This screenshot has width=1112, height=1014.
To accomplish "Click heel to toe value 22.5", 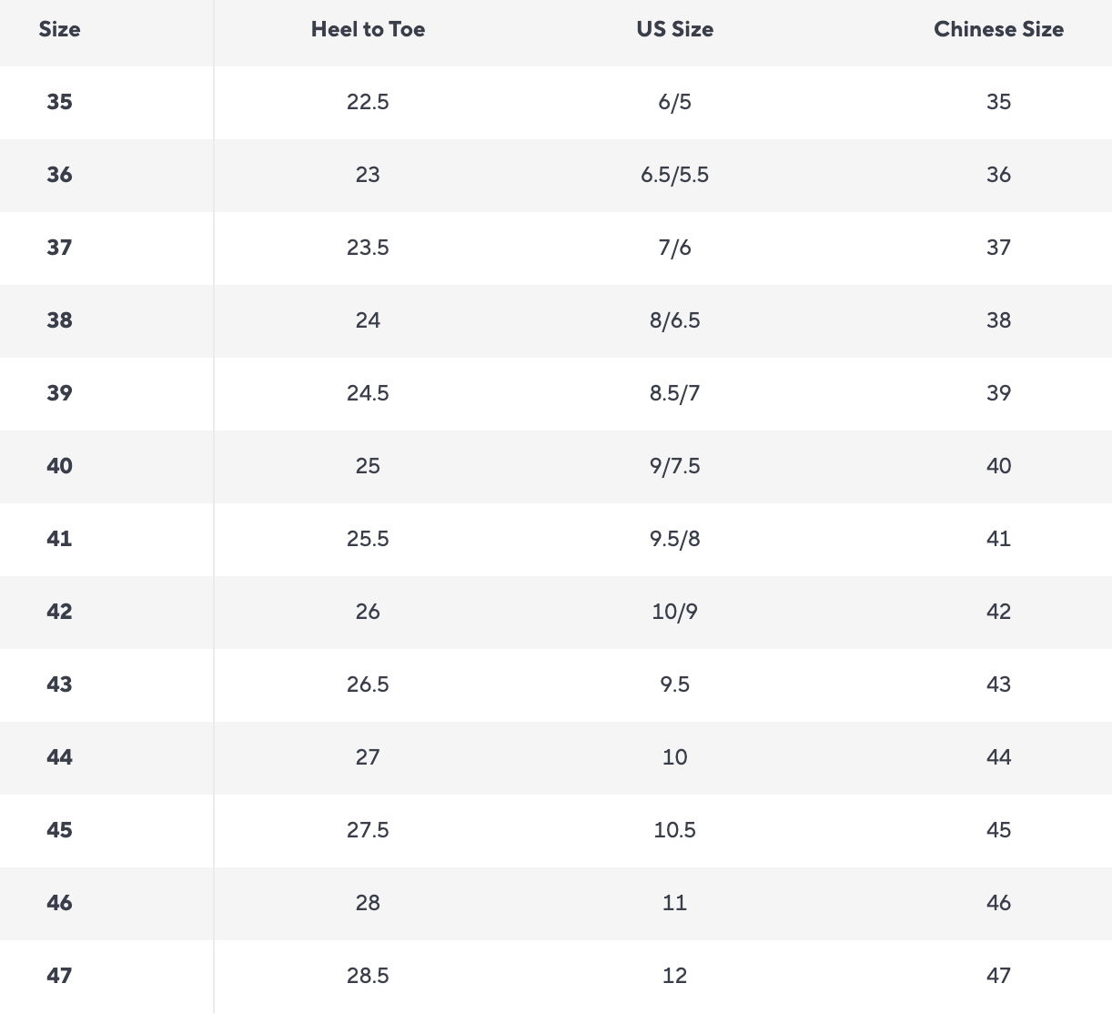I will click(x=368, y=102).
